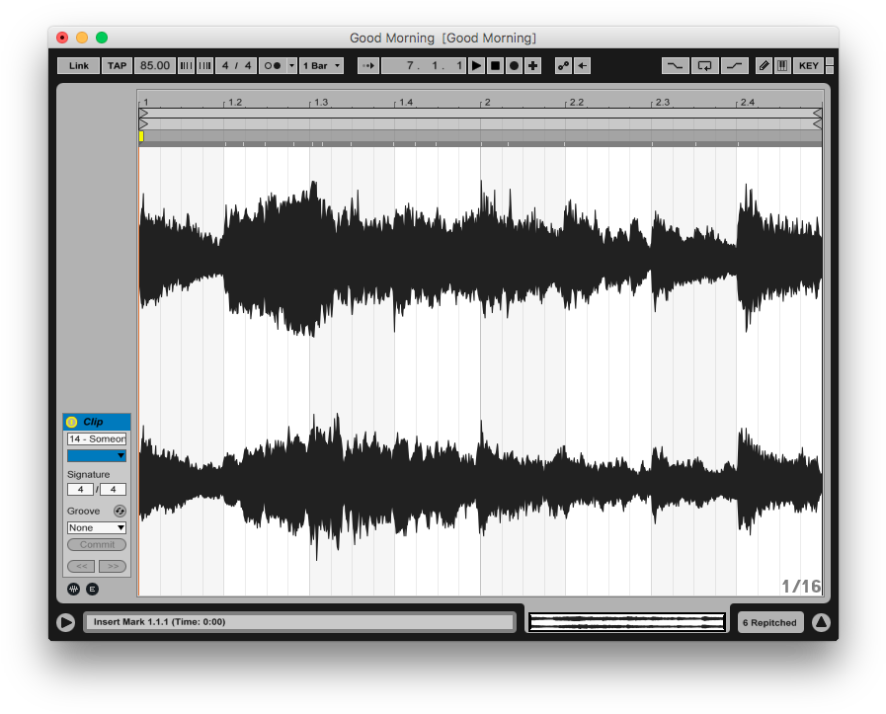Start recording with the Arrangement Record button
The image size is (886, 714).
[514, 66]
